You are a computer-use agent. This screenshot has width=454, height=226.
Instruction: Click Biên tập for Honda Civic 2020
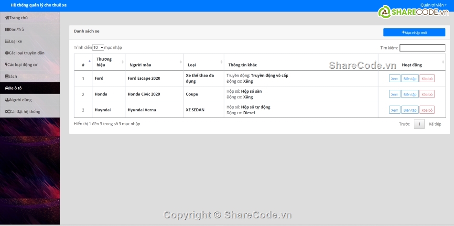pos(410,94)
